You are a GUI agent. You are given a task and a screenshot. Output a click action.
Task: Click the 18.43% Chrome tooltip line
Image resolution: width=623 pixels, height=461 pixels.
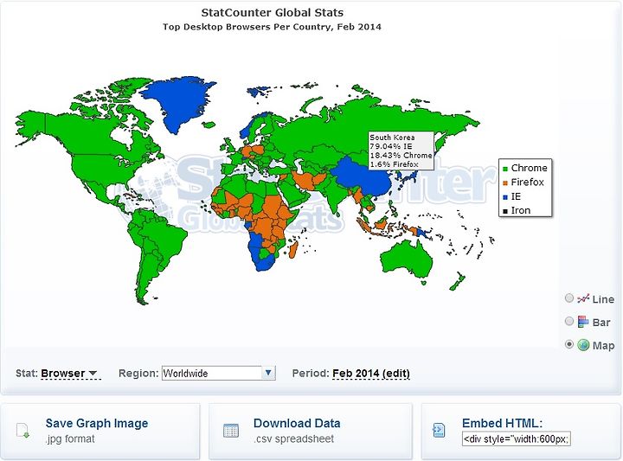pos(401,156)
